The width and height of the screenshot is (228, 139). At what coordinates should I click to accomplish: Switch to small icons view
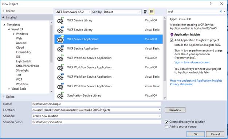pos(145,12)
